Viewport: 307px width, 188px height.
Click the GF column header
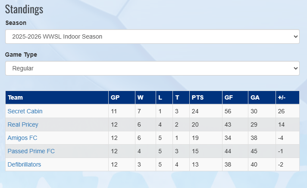tap(229, 97)
